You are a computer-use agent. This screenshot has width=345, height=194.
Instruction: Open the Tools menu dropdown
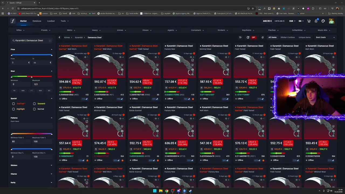click(65, 21)
